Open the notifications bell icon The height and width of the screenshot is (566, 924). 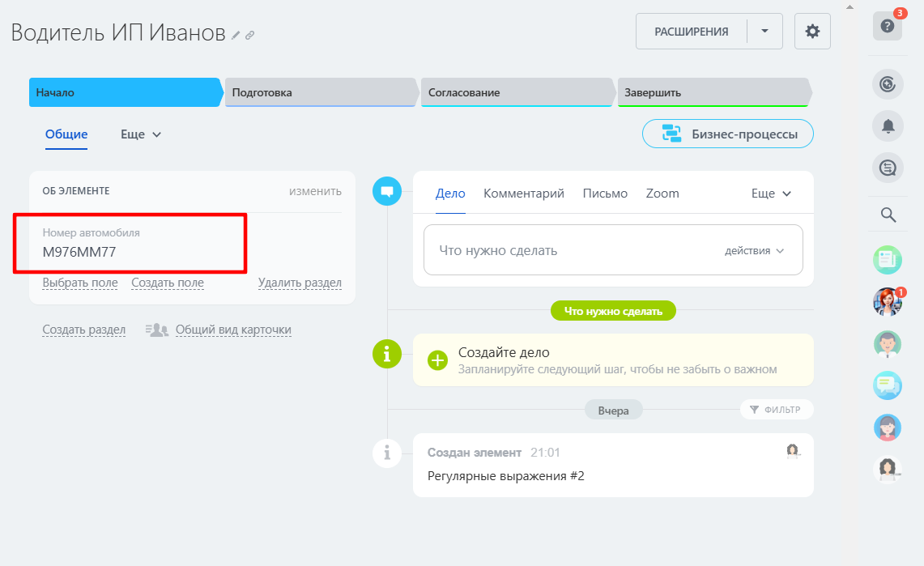pos(888,126)
